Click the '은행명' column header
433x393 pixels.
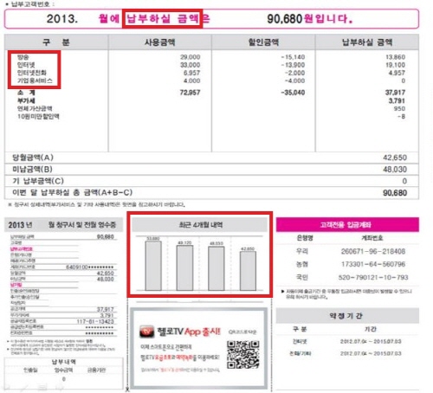pyautogui.click(x=305, y=238)
